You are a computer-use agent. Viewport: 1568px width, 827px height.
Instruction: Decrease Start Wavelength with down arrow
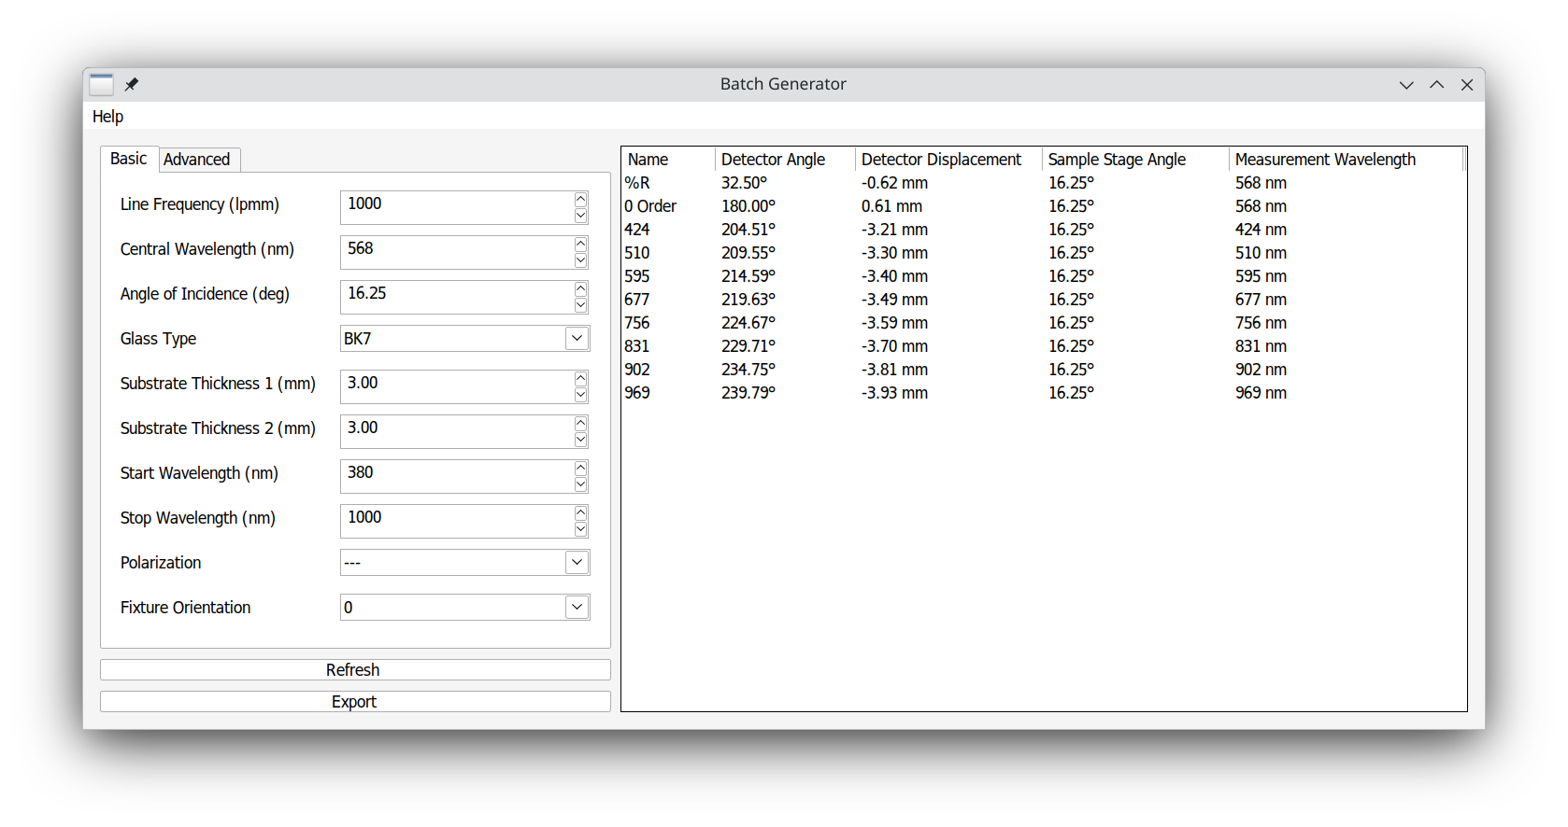coord(580,484)
